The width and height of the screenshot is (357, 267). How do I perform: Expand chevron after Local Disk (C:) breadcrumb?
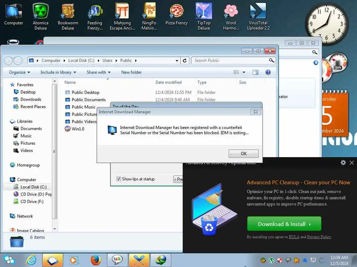(x=99, y=60)
